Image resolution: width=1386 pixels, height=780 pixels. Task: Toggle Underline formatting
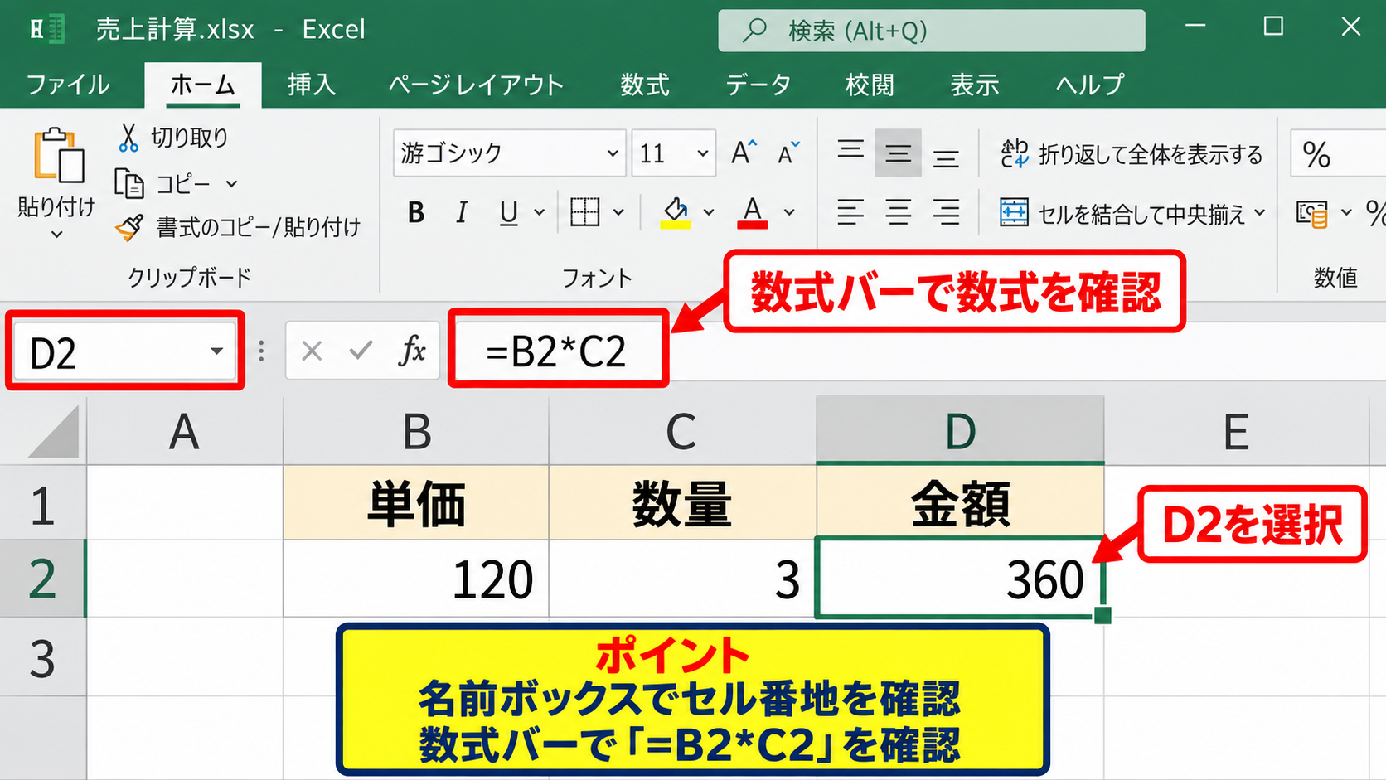(x=508, y=213)
